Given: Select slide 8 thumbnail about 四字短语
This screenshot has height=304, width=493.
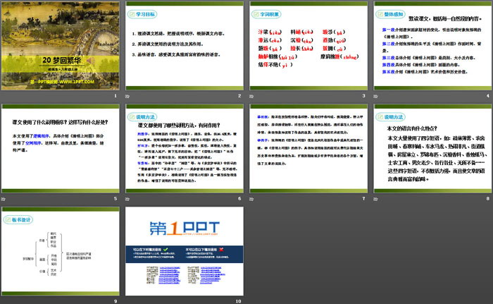Looking at the screenshot, I should [x=432, y=148].
